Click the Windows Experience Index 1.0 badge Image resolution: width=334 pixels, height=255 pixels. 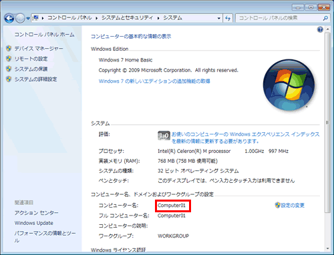164,136
